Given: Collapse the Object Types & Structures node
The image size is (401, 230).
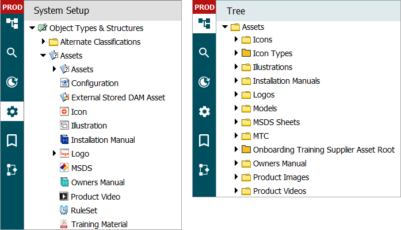Looking at the screenshot, I should coord(32,28).
